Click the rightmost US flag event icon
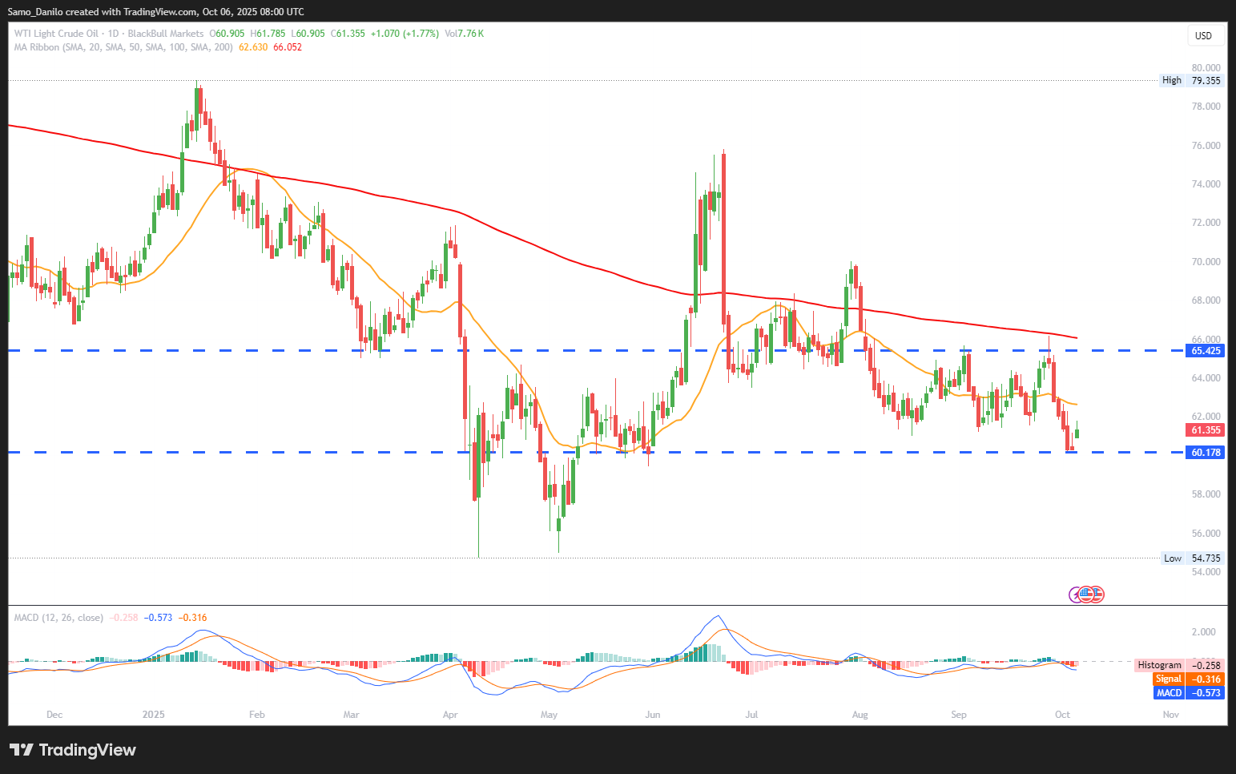This screenshot has height=774, width=1236. pos(1098,595)
